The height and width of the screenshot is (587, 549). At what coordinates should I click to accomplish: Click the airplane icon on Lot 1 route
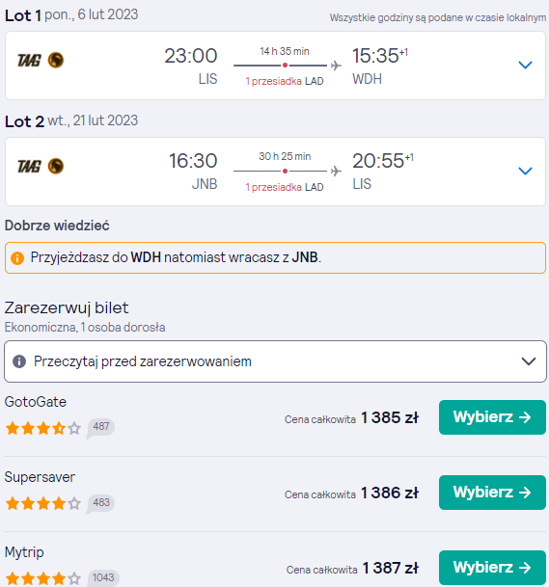click(x=336, y=66)
